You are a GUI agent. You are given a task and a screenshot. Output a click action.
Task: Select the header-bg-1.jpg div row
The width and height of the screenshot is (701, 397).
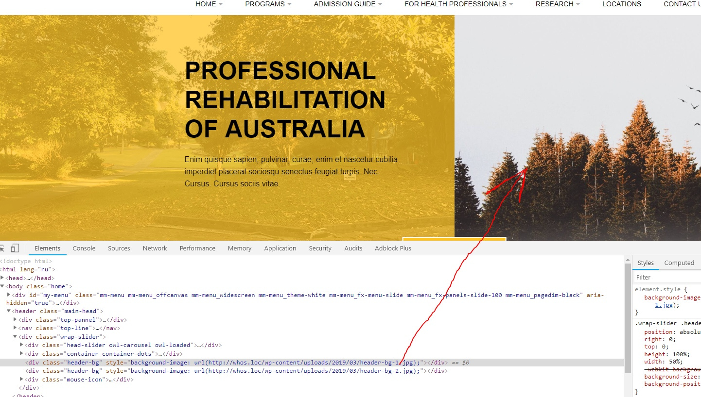pos(312,363)
